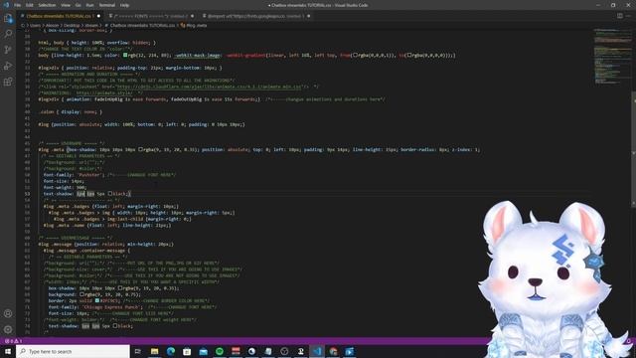Open the Explorer view in activity bar
Viewport: 636px width, 358px height.
tap(8, 18)
